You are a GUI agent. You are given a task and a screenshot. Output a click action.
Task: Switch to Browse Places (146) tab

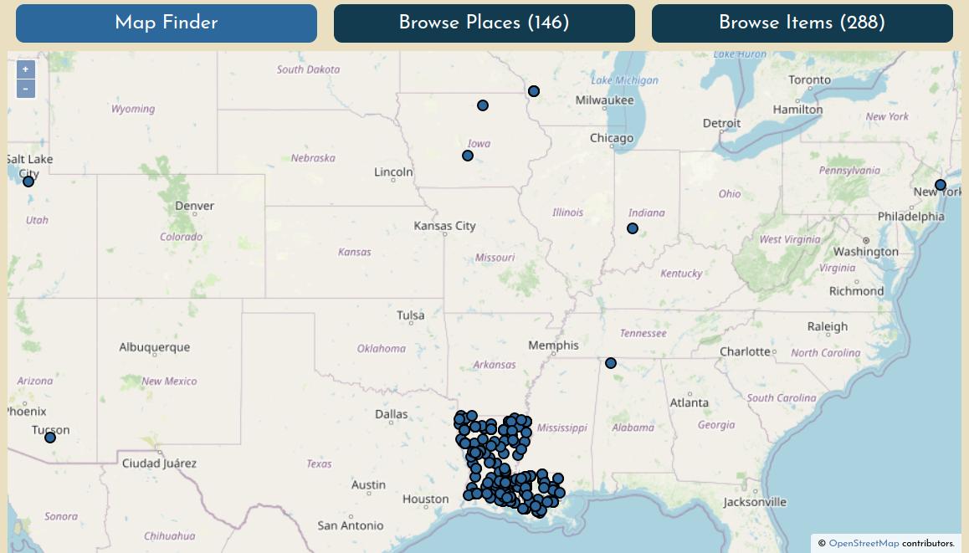(x=484, y=23)
